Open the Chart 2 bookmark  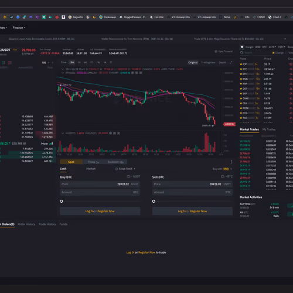point(275,17)
